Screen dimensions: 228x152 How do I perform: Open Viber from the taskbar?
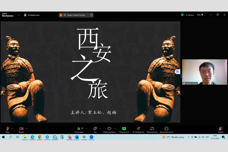[x=69, y=137]
